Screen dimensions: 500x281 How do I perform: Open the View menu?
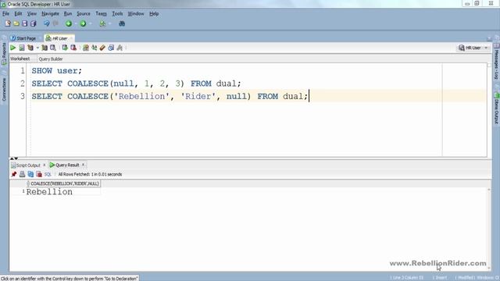[31, 14]
